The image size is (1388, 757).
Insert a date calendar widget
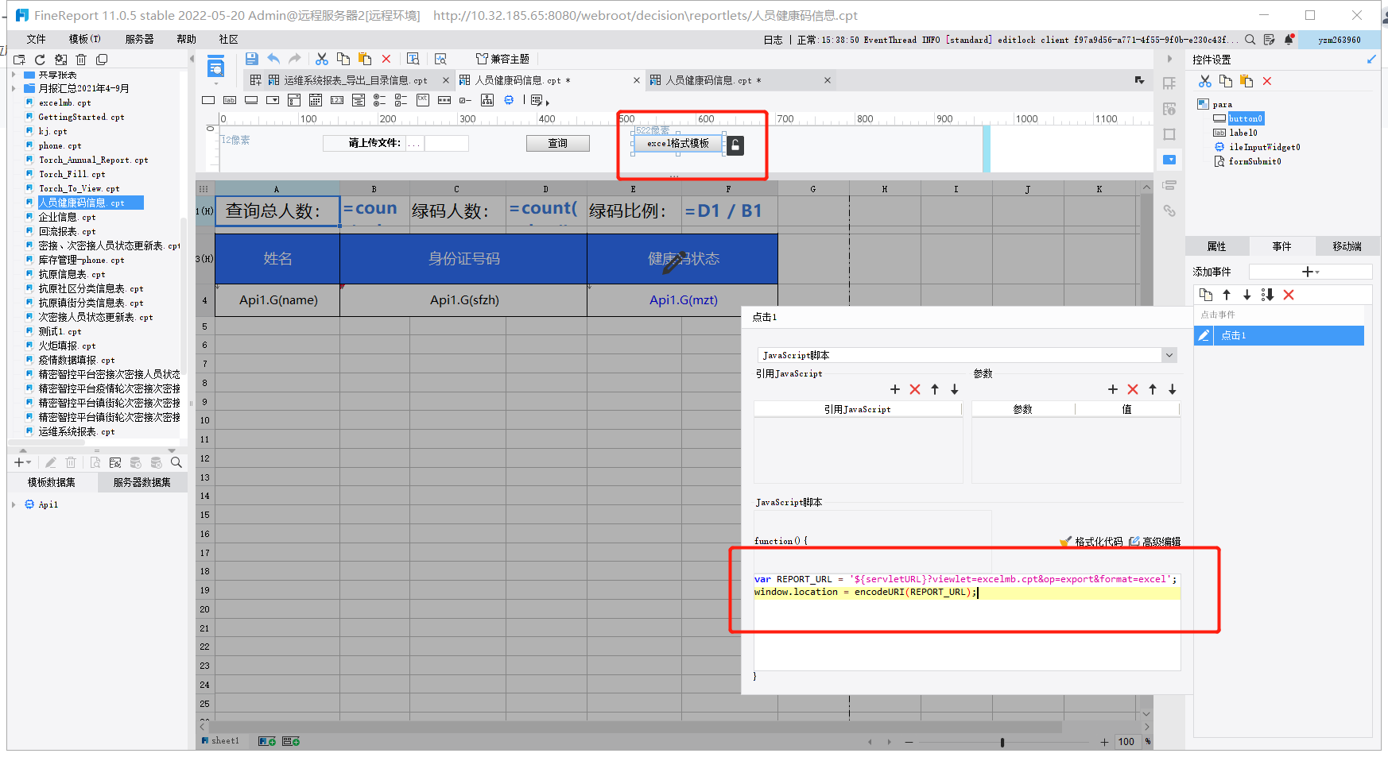tap(316, 100)
